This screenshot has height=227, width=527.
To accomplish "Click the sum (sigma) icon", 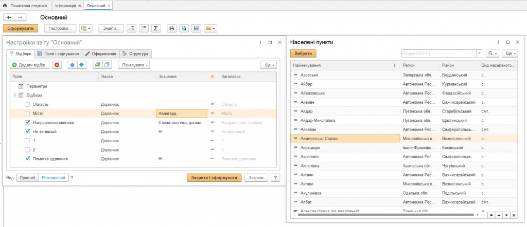I will point(156,28).
